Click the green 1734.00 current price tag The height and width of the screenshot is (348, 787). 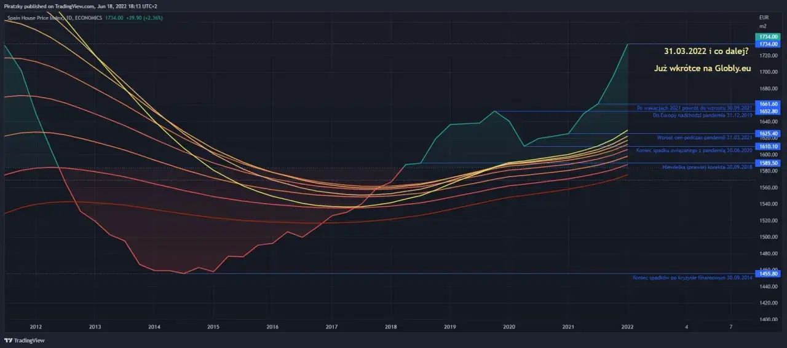click(769, 37)
